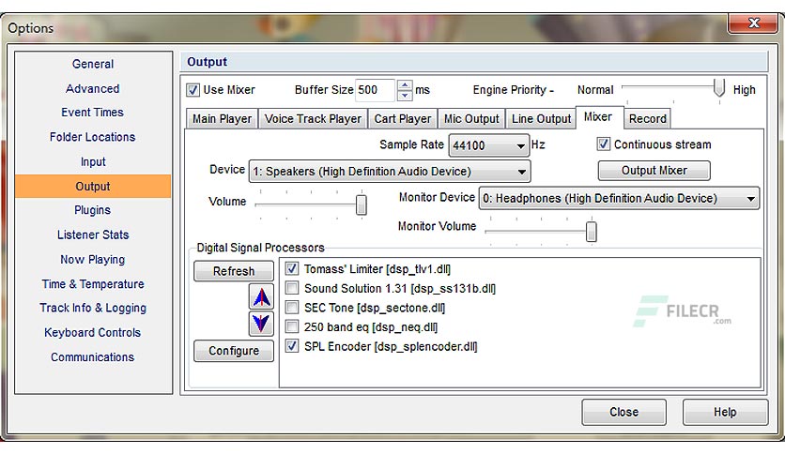Switch to the Voice Track Player tab
This screenshot has height=454, width=785.
click(313, 118)
